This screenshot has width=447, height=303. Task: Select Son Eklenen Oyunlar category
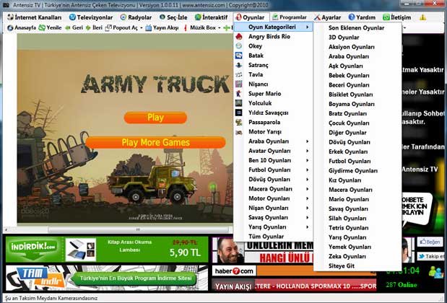pyautogui.click(x=356, y=28)
